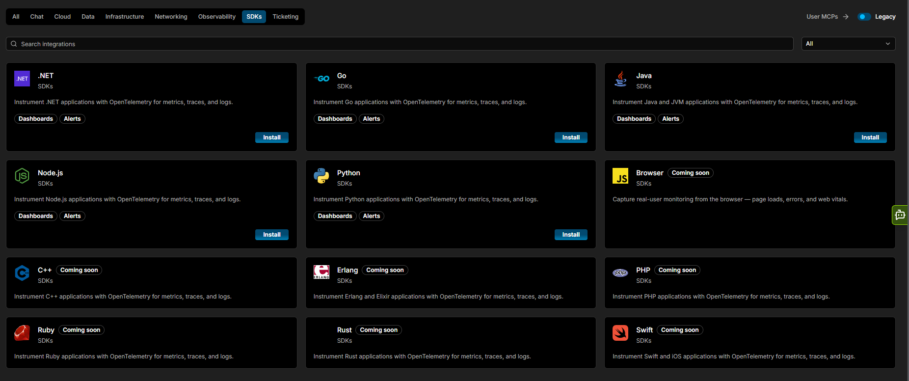909x381 pixels.
Task: Click the Swift bird logo
Action: [620, 333]
